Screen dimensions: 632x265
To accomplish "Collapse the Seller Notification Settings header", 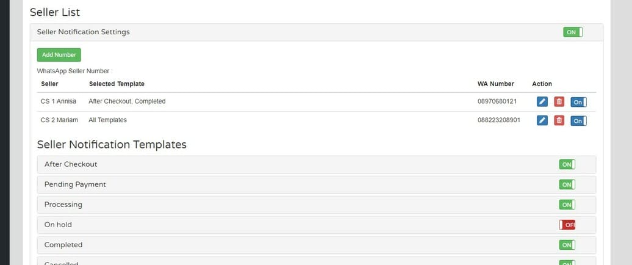I will pyautogui.click(x=84, y=32).
